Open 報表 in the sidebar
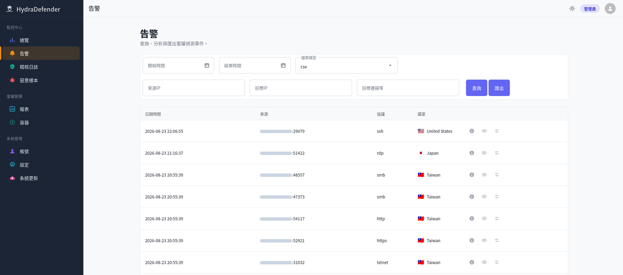Image resolution: width=623 pixels, height=275 pixels. [40, 109]
